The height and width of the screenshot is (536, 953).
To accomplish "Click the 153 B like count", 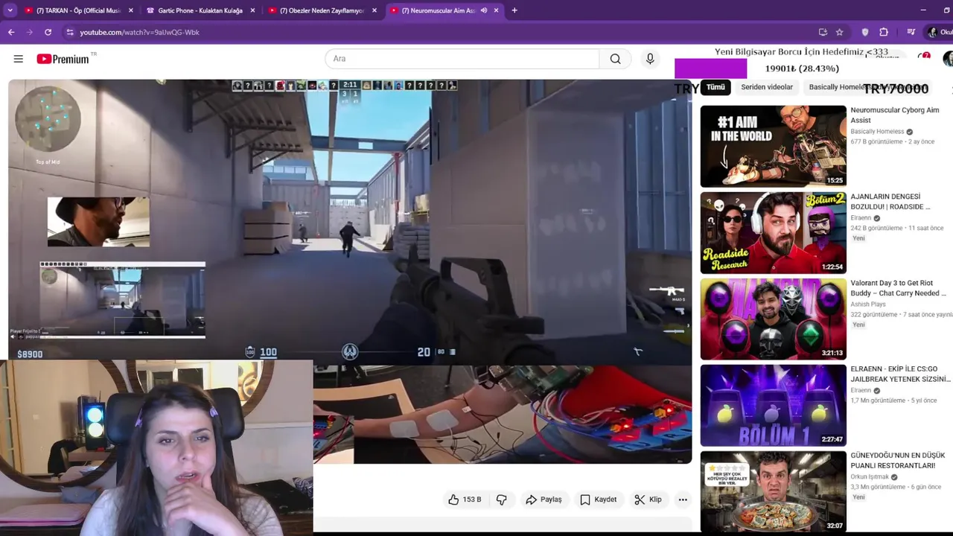I will [x=472, y=500].
